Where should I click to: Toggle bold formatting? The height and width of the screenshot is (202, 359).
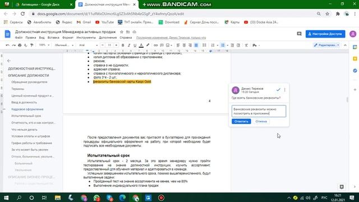coord(123,45)
